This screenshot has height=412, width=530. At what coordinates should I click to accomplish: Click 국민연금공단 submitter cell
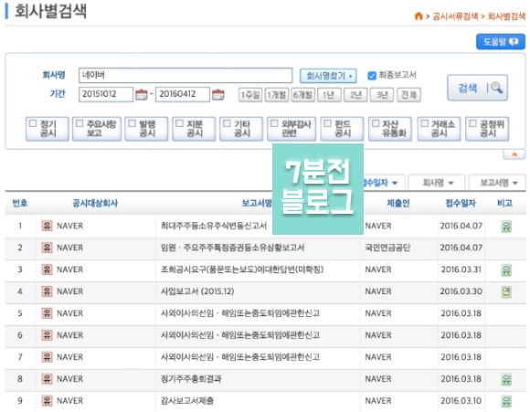pyautogui.click(x=387, y=248)
